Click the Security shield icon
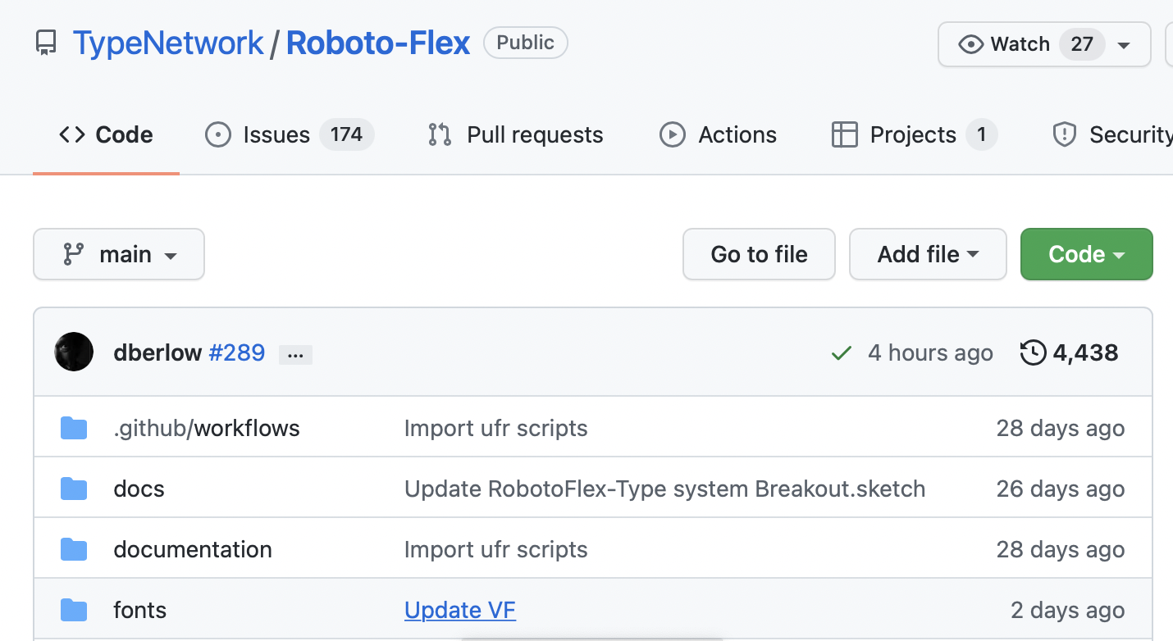 [1064, 134]
